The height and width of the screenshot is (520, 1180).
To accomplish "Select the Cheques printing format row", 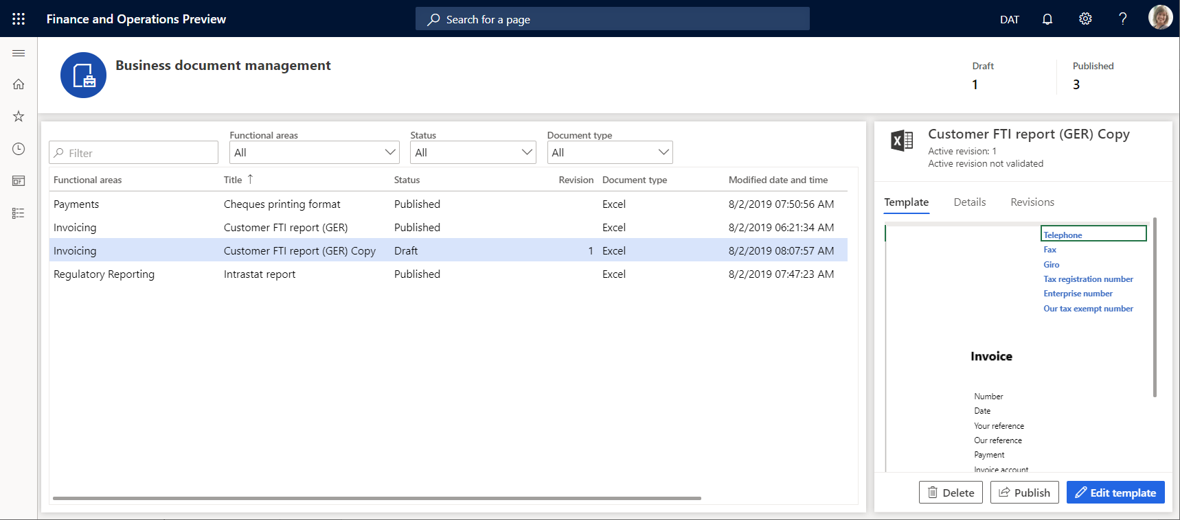I will pos(449,204).
